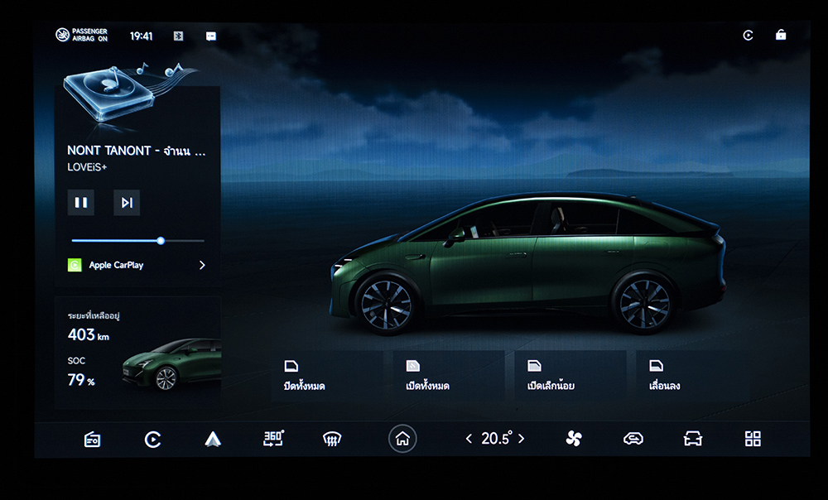Increase temperature with right arrow
Image resolution: width=828 pixels, height=500 pixels.
point(522,439)
